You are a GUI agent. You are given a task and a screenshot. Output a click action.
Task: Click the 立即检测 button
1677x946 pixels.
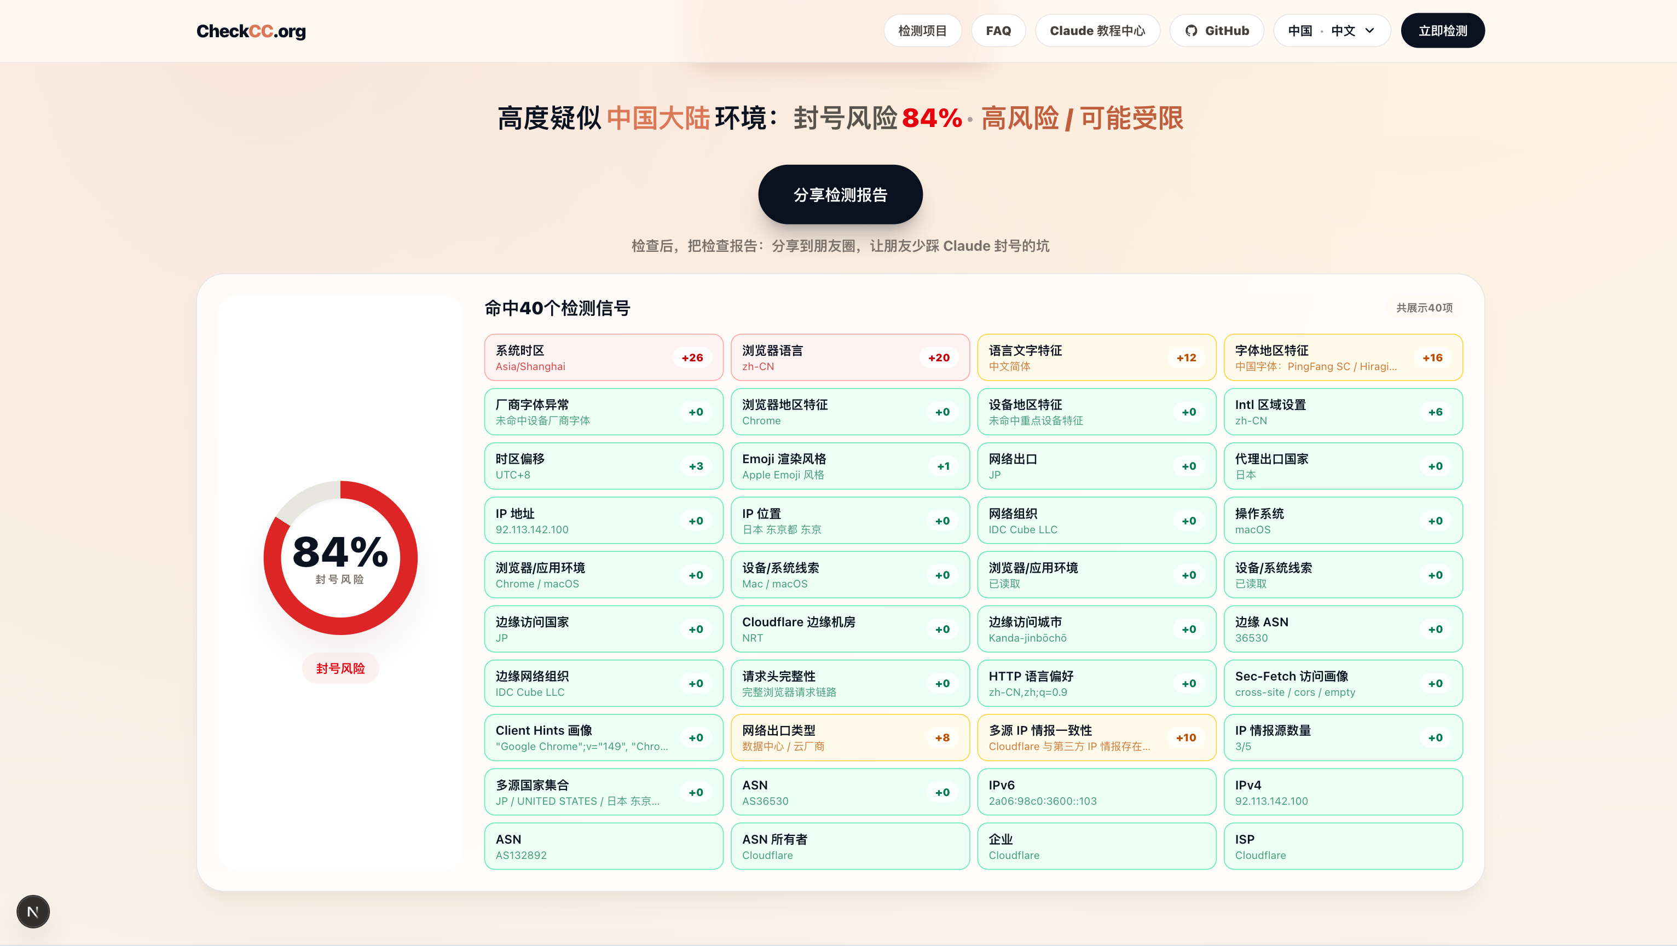(1443, 31)
